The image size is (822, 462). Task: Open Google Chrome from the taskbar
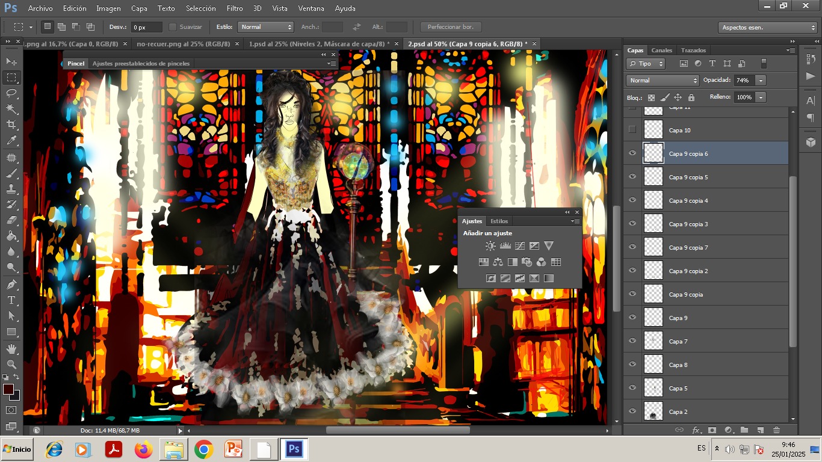pos(203,449)
